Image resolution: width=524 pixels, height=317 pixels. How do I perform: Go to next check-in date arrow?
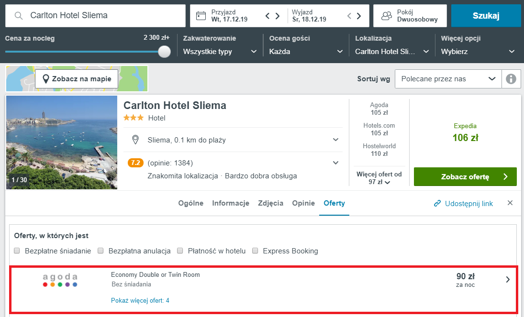pyautogui.click(x=278, y=16)
